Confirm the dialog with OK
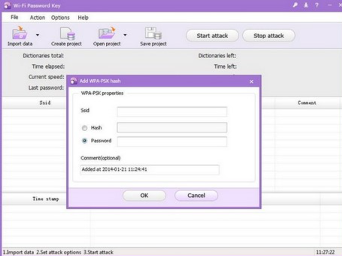The image size is (342, 256). (x=144, y=195)
